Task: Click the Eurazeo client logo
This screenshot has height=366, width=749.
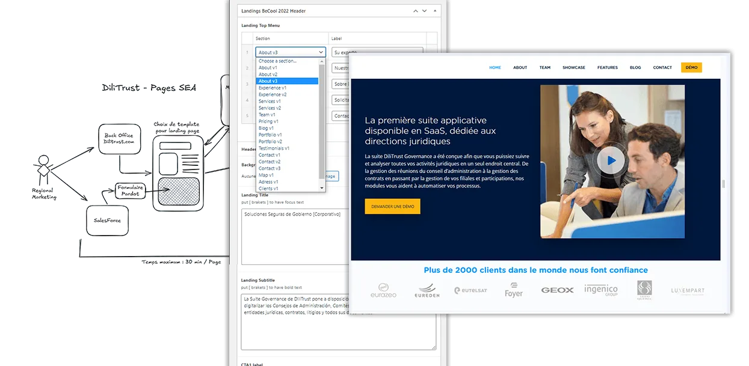Action: (x=383, y=291)
